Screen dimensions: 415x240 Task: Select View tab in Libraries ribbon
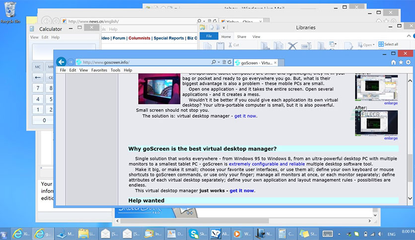click(x=256, y=37)
